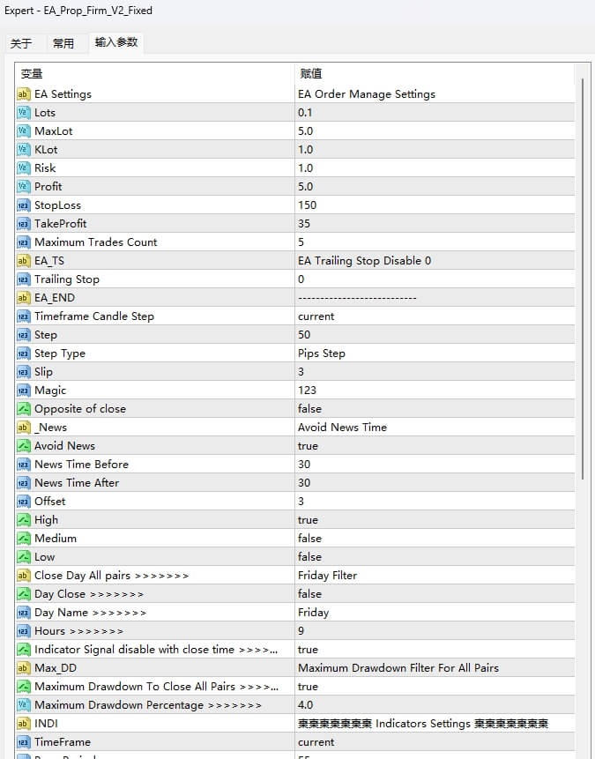The height and width of the screenshot is (759, 595).
Task: Click the icon beside EA Settings row
Action: click(24, 94)
